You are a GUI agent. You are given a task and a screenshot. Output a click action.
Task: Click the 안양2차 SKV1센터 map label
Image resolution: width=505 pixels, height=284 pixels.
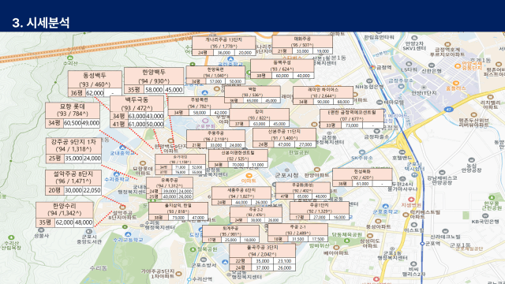tap(414, 46)
